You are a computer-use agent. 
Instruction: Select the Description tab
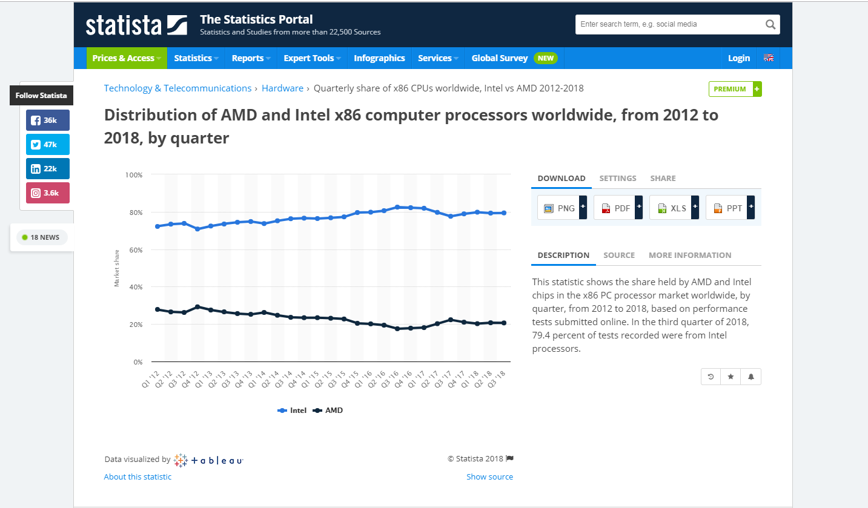[563, 256]
